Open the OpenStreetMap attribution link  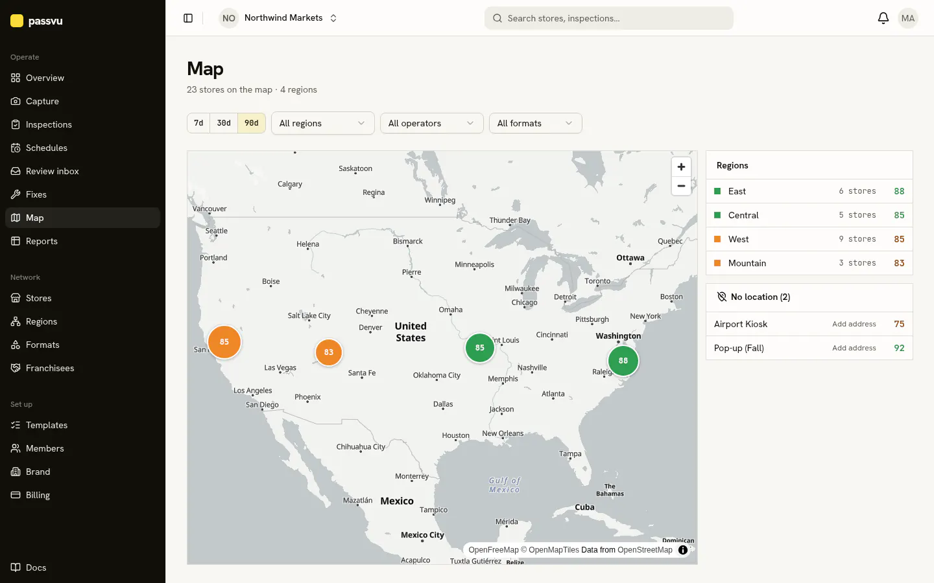645,550
